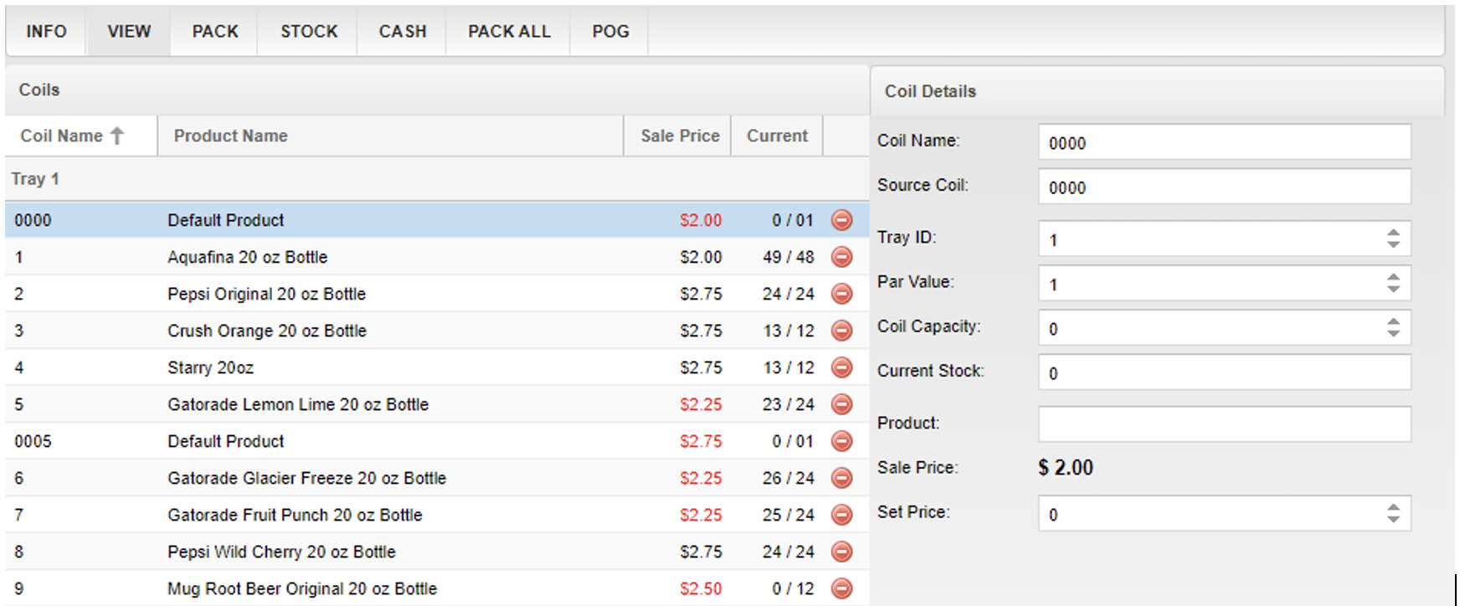Sort by the Sale Price column header

tap(678, 136)
